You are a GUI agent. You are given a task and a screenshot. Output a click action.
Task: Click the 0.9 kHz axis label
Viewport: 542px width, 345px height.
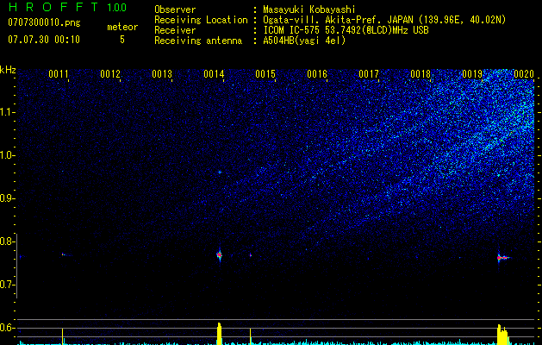point(8,198)
